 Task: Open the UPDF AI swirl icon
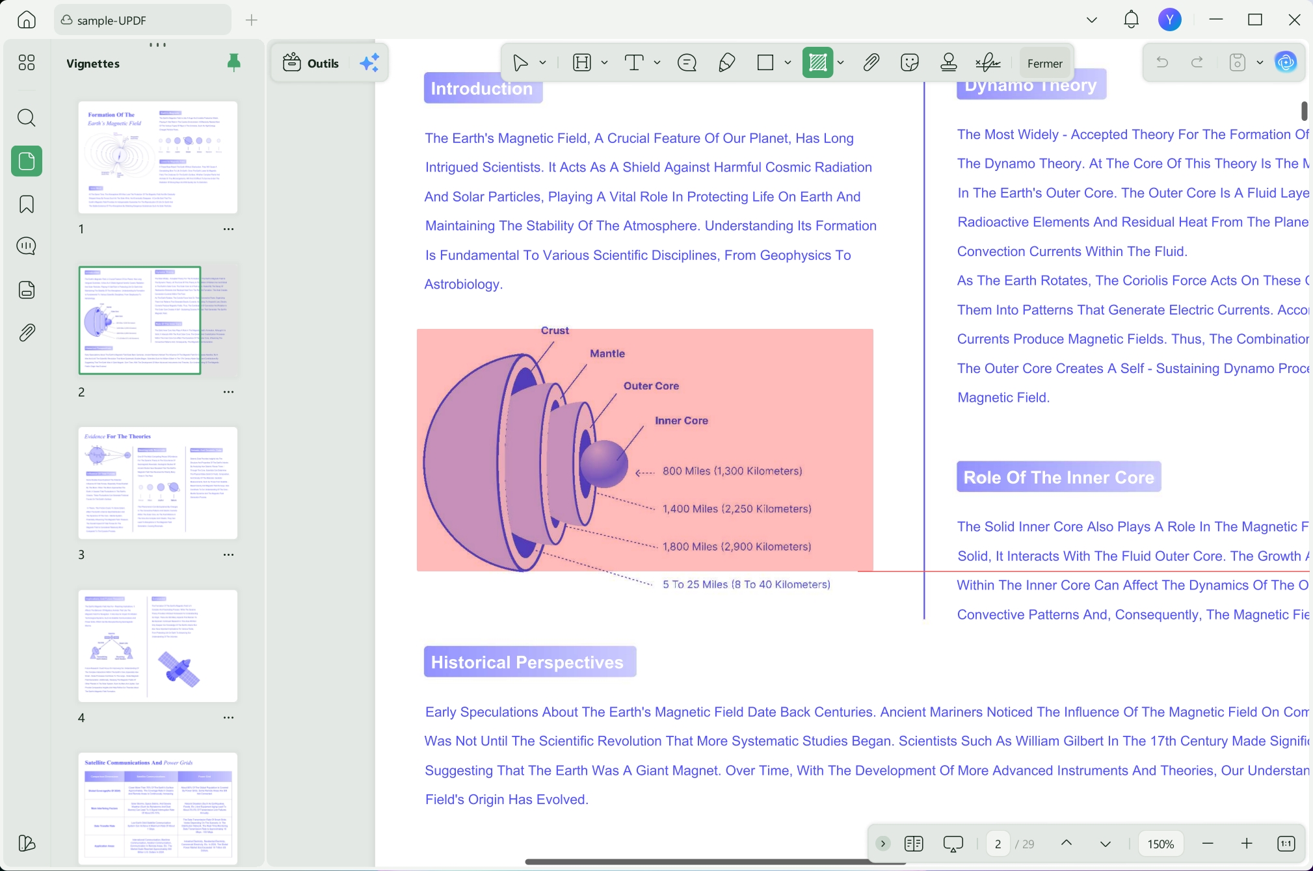click(1286, 62)
